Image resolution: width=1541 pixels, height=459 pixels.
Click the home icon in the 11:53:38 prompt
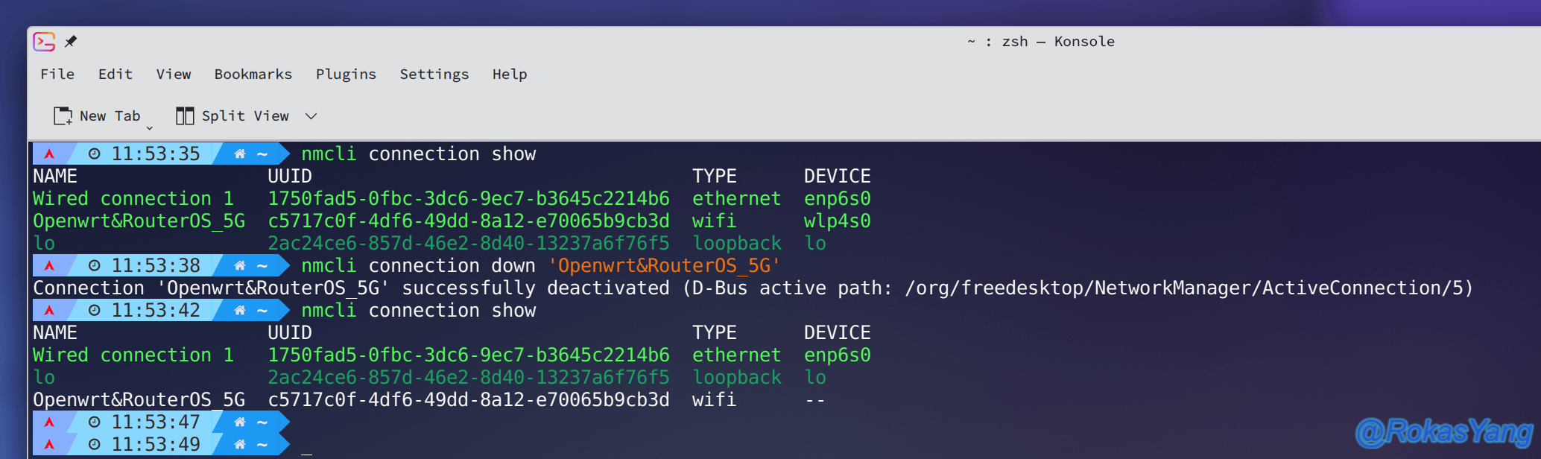(240, 266)
